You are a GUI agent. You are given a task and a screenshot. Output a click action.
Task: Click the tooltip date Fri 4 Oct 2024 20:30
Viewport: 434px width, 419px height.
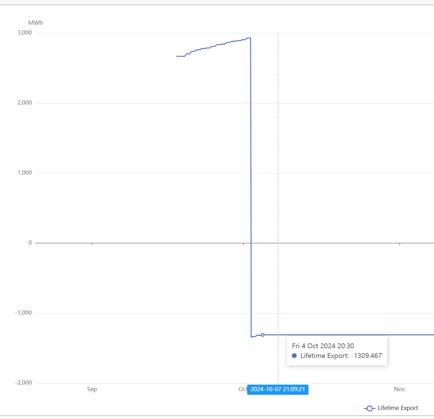coord(323,346)
